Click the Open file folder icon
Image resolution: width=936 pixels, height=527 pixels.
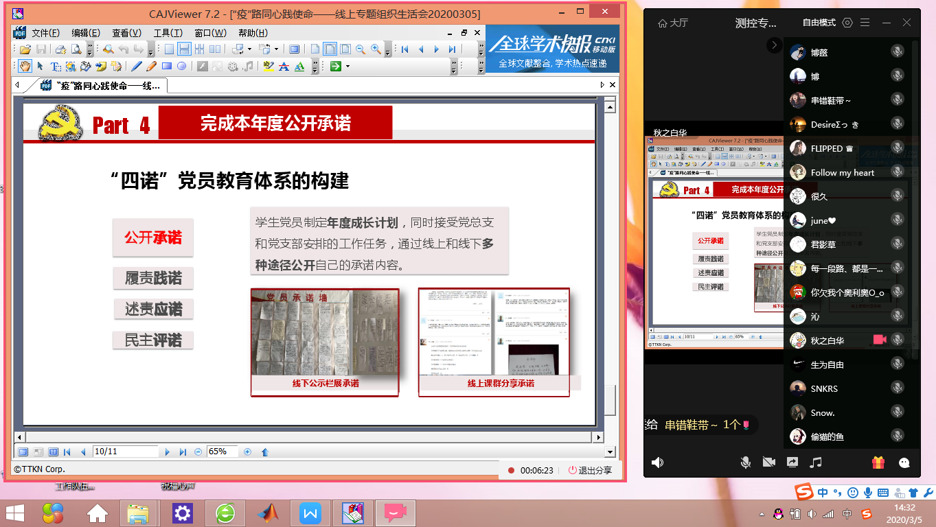[x=25, y=49]
